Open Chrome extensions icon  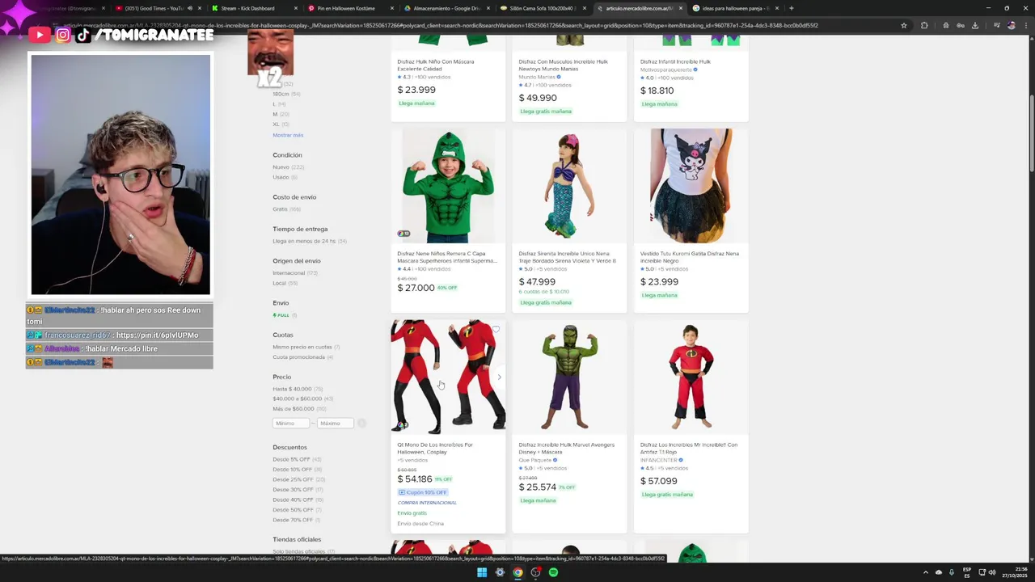[x=924, y=25]
